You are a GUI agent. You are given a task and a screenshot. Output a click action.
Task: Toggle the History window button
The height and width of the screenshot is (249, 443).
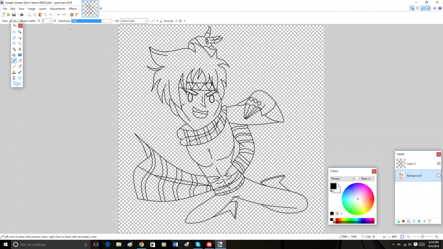click(417, 8)
